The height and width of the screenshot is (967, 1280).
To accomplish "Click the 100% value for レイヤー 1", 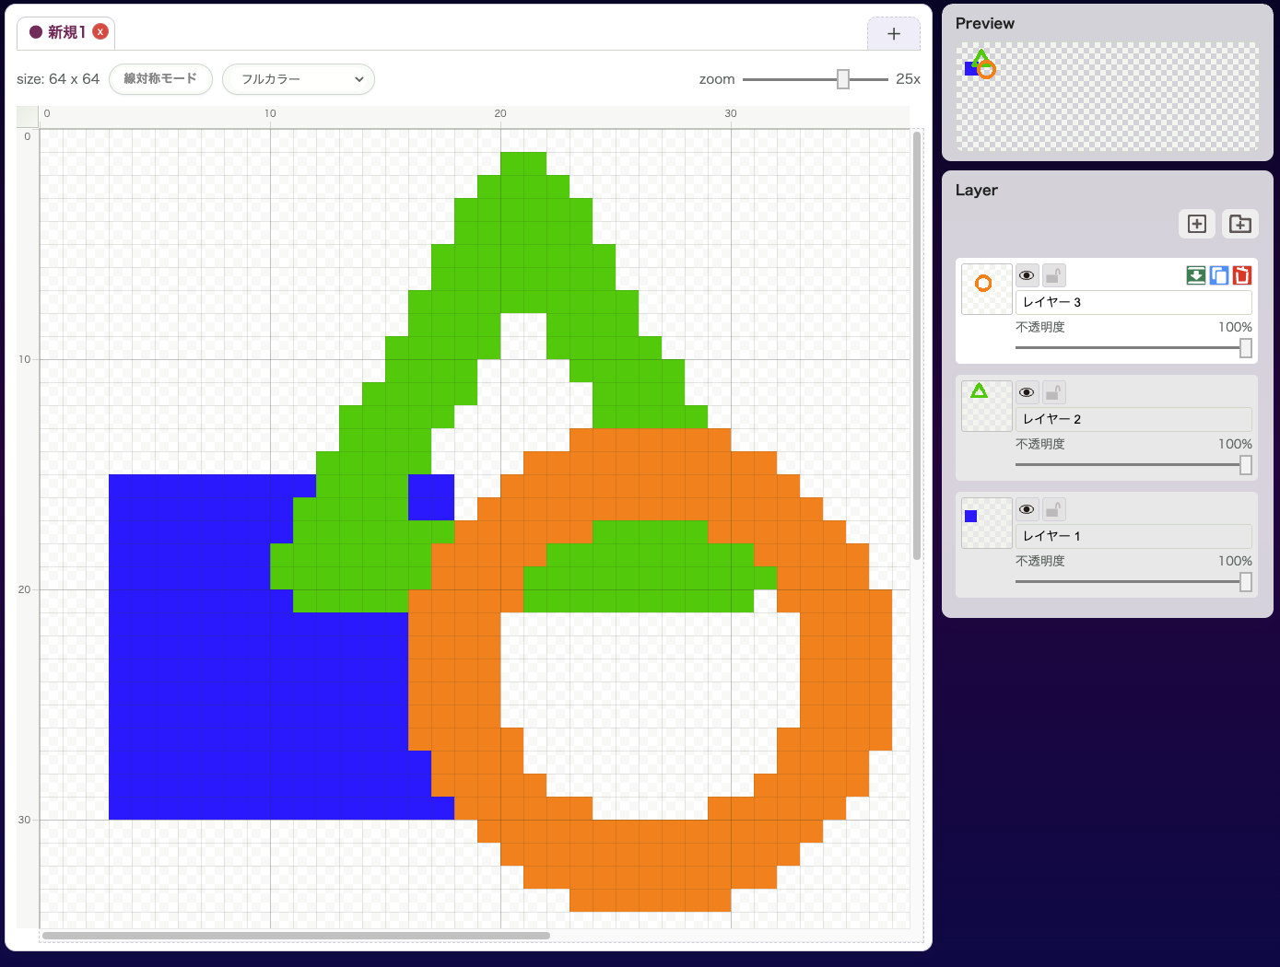I will 1235,561.
